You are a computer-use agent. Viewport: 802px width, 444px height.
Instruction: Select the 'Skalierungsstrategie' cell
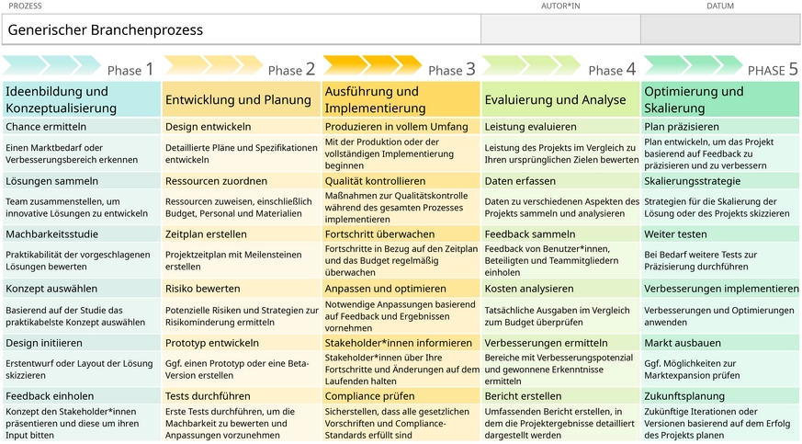tap(720, 181)
